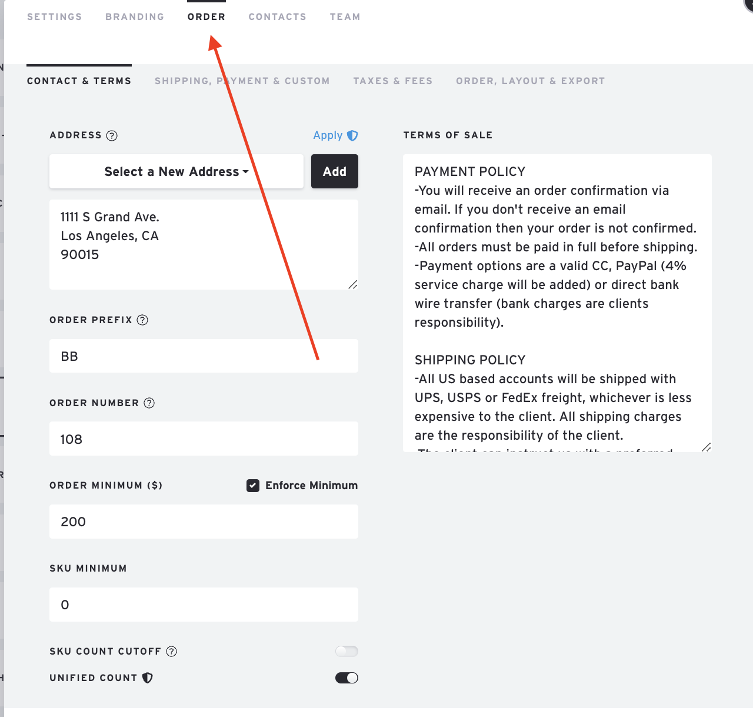Click the shield icon beside Unified Count

(148, 678)
